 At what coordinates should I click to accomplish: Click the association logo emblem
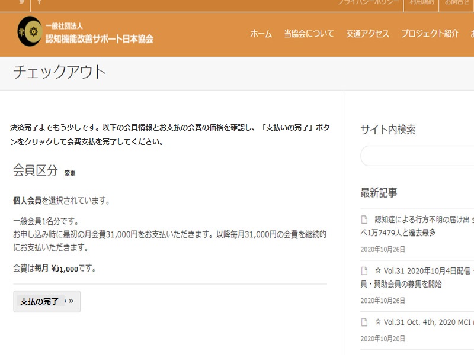[30, 32]
